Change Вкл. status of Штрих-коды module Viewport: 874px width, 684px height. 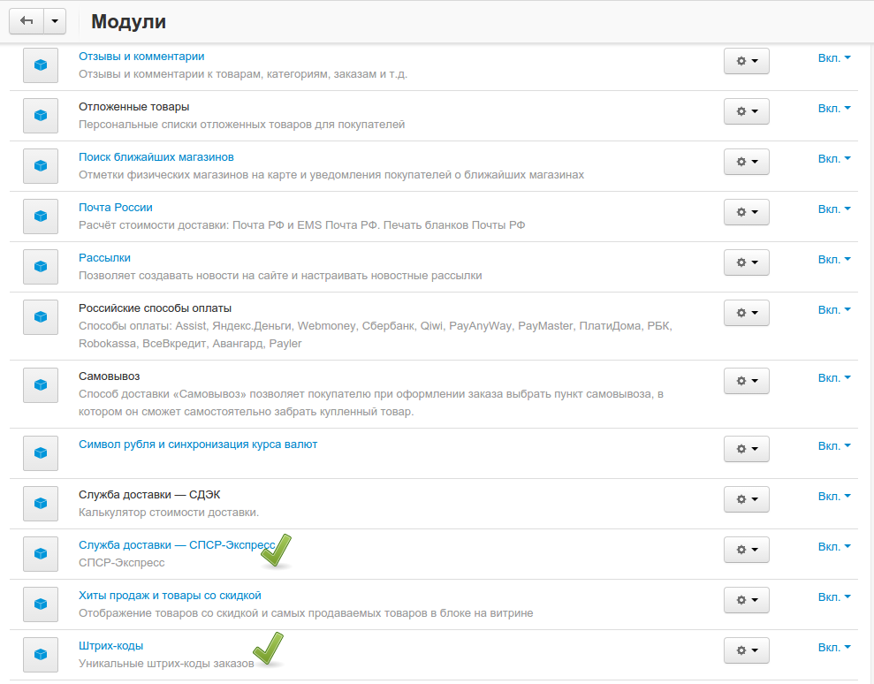[833, 647]
